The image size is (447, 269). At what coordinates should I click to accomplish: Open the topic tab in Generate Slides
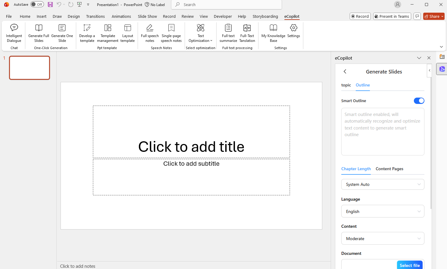(x=346, y=85)
